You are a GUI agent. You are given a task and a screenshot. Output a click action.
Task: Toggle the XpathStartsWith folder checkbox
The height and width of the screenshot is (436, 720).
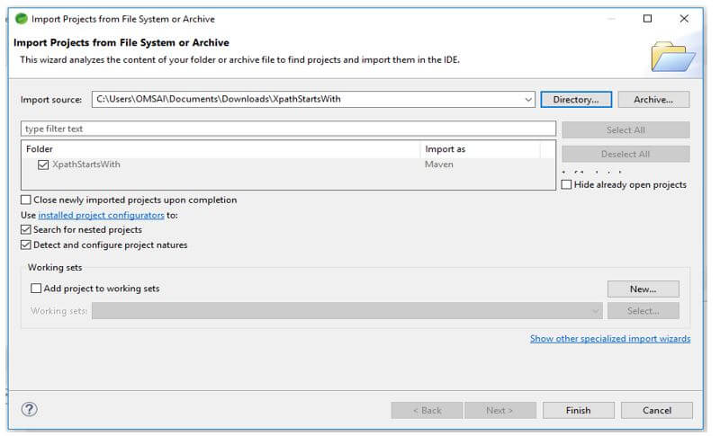coord(43,165)
